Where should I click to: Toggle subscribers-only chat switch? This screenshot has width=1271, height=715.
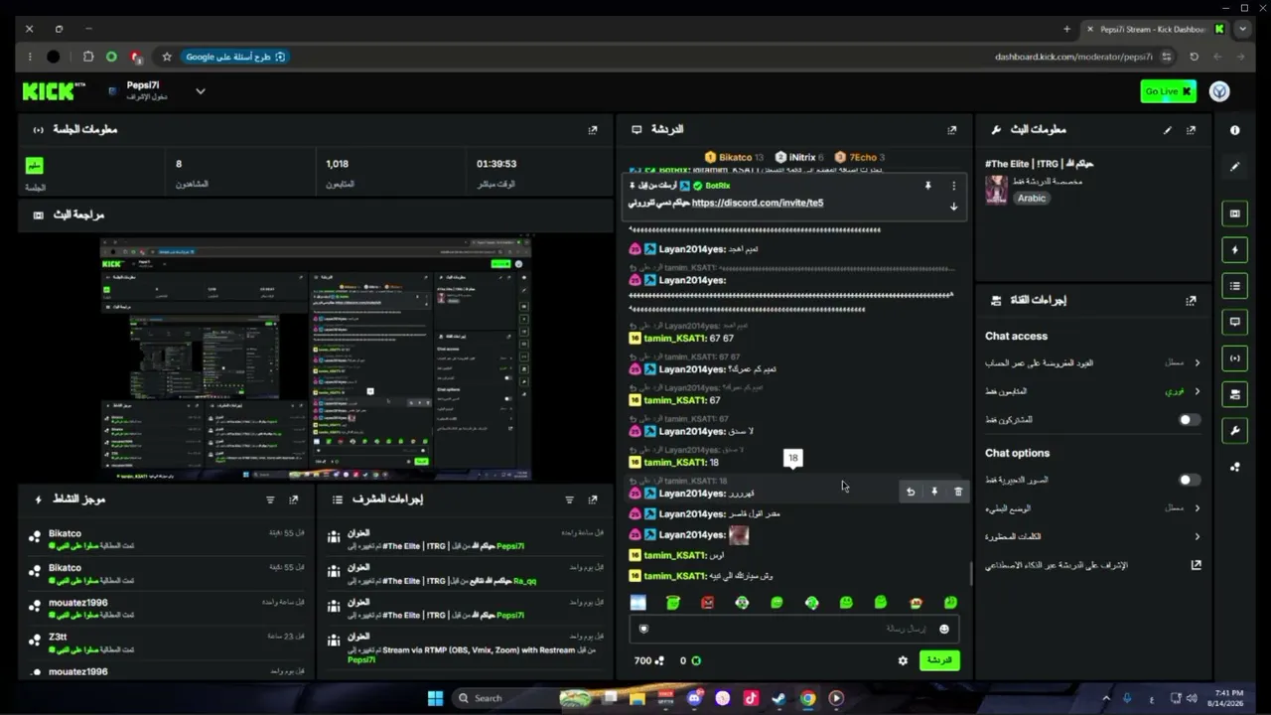(x=1189, y=420)
